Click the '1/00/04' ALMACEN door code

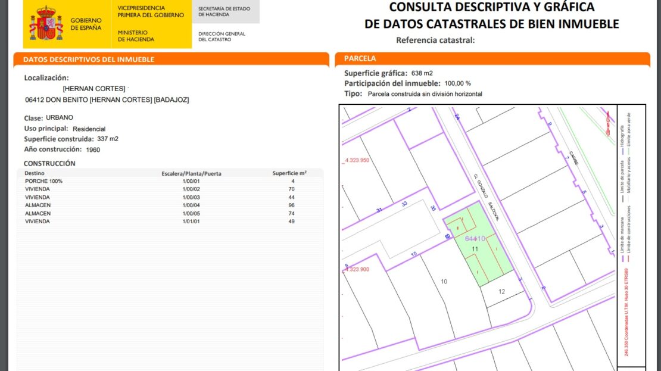[x=191, y=205]
